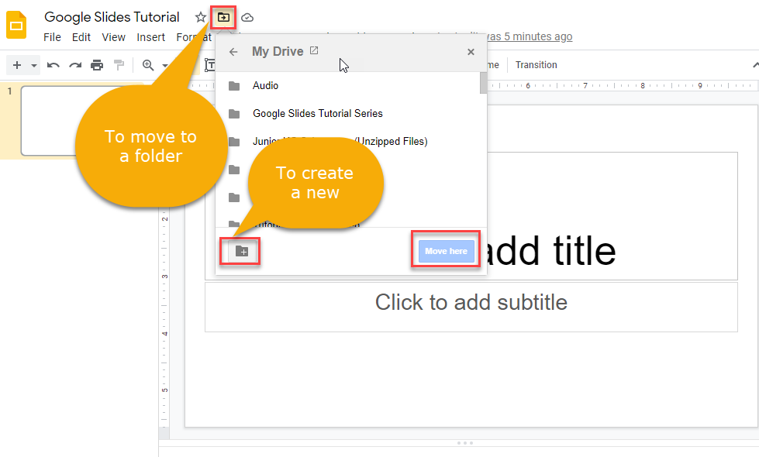
Task: Open the last edit time link
Action: coord(530,36)
